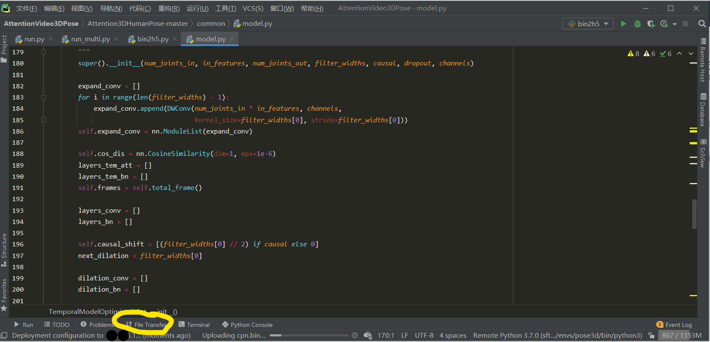Change LF line separator setting
This screenshot has height=342, width=710.
[x=405, y=336]
